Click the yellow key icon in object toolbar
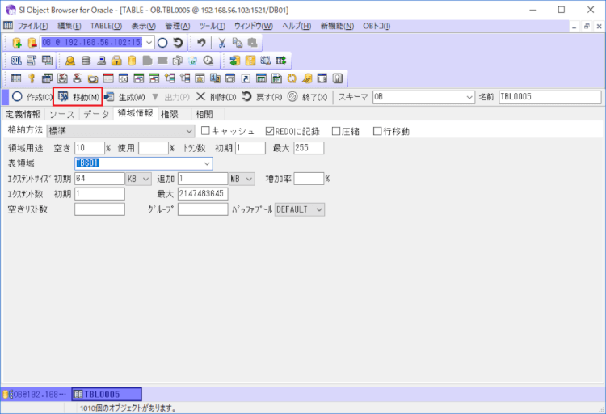 [32, 79]
